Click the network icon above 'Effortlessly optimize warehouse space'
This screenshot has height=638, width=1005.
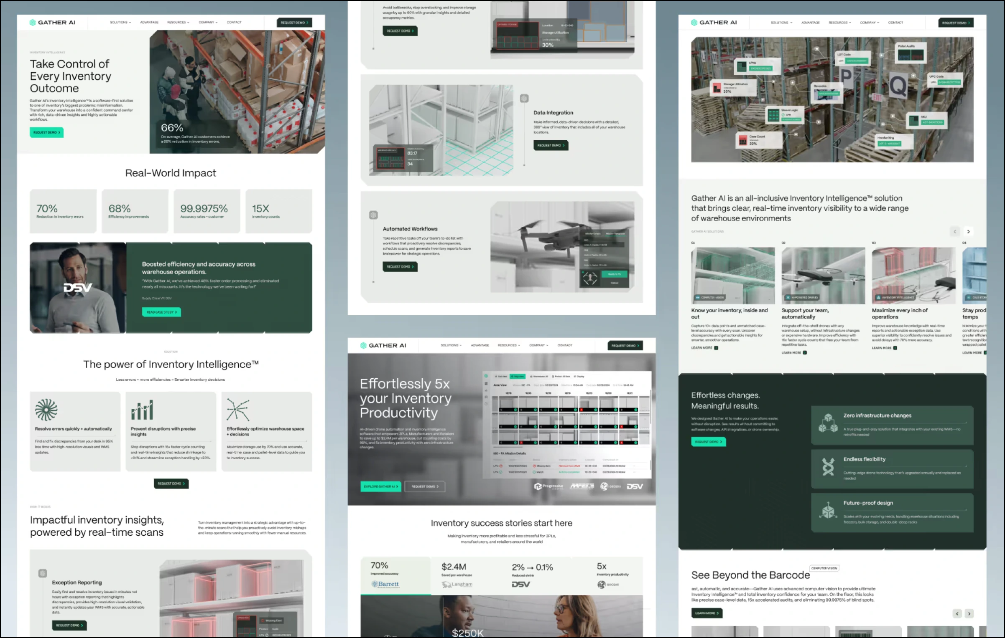[x=238, y=409]
